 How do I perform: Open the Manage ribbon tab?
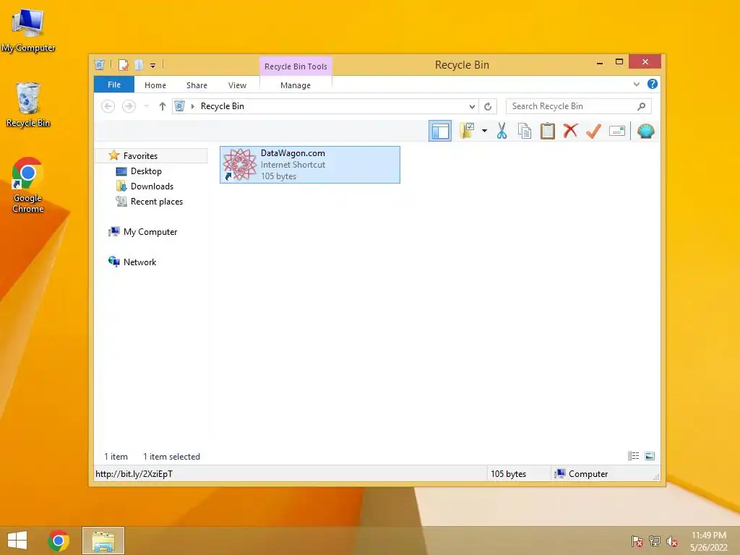(x=296, y=85)
